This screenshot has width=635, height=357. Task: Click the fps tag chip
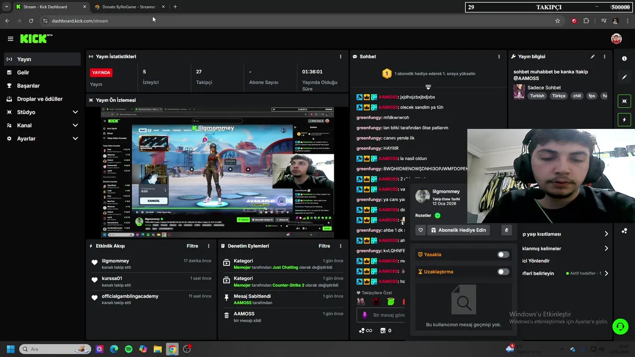pos(592,96)
